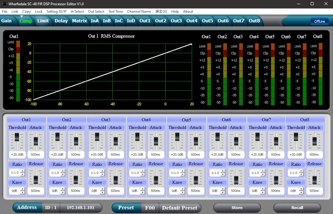Click the Out3 level meter bar

(x=241, y=74)
